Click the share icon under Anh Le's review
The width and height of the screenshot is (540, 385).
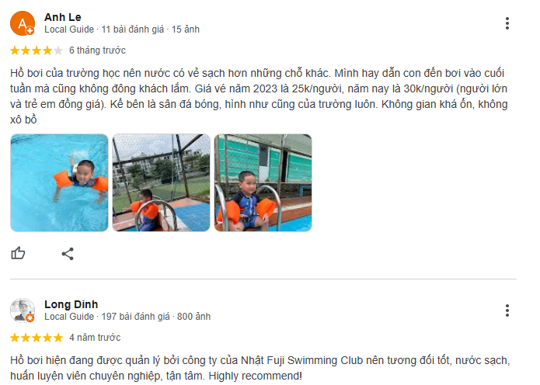tap(68, 254)
